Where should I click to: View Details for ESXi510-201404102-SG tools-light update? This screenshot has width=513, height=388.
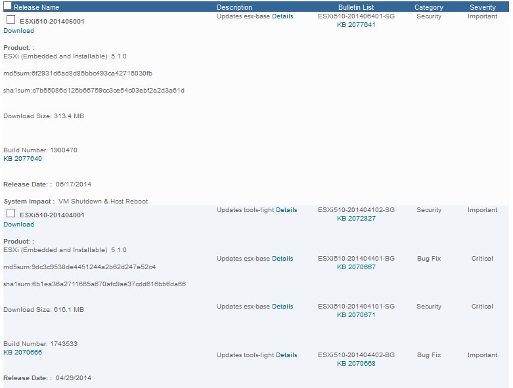click(286, 210)
